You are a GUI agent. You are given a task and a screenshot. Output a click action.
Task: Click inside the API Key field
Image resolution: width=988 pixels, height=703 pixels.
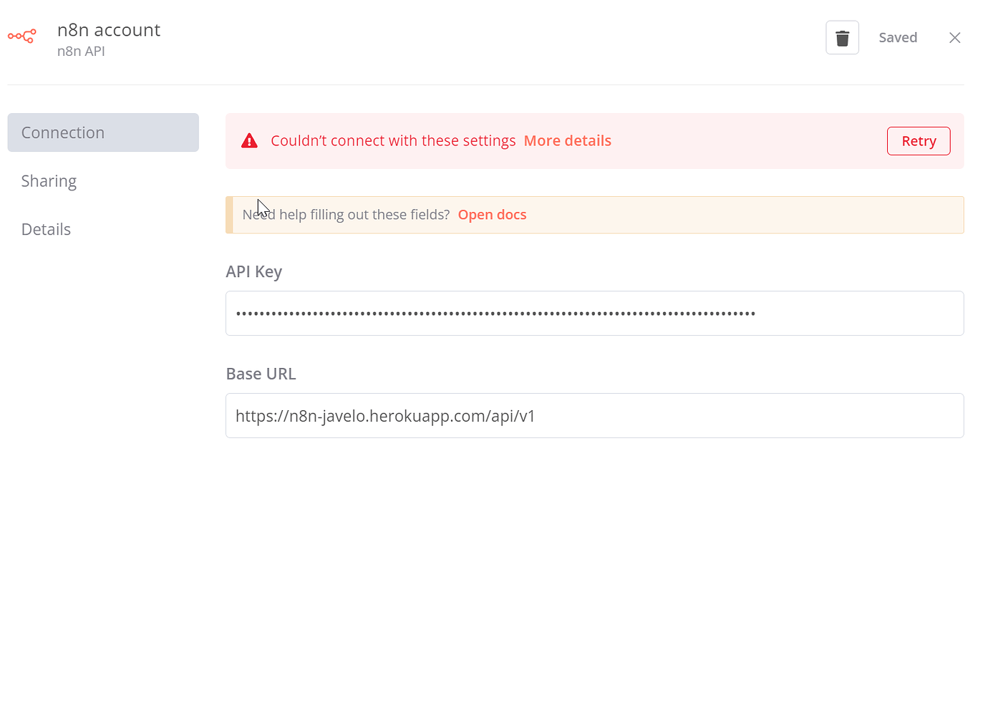point(594,313)
